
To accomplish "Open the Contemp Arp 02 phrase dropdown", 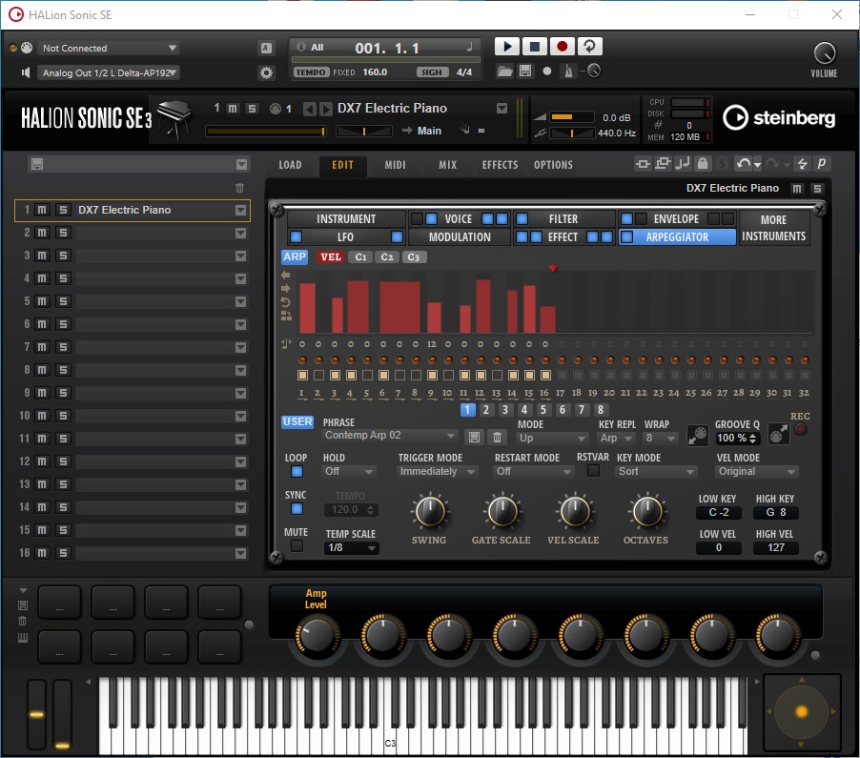I will [391, 435].
